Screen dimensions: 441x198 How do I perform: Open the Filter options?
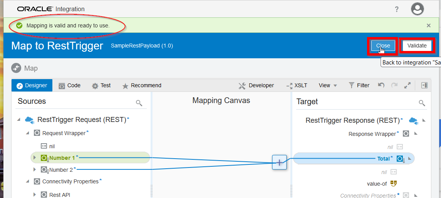[359, 85]
